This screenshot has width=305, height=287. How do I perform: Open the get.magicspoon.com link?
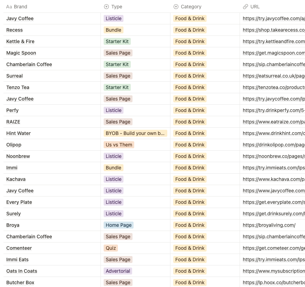pos(274,53)
